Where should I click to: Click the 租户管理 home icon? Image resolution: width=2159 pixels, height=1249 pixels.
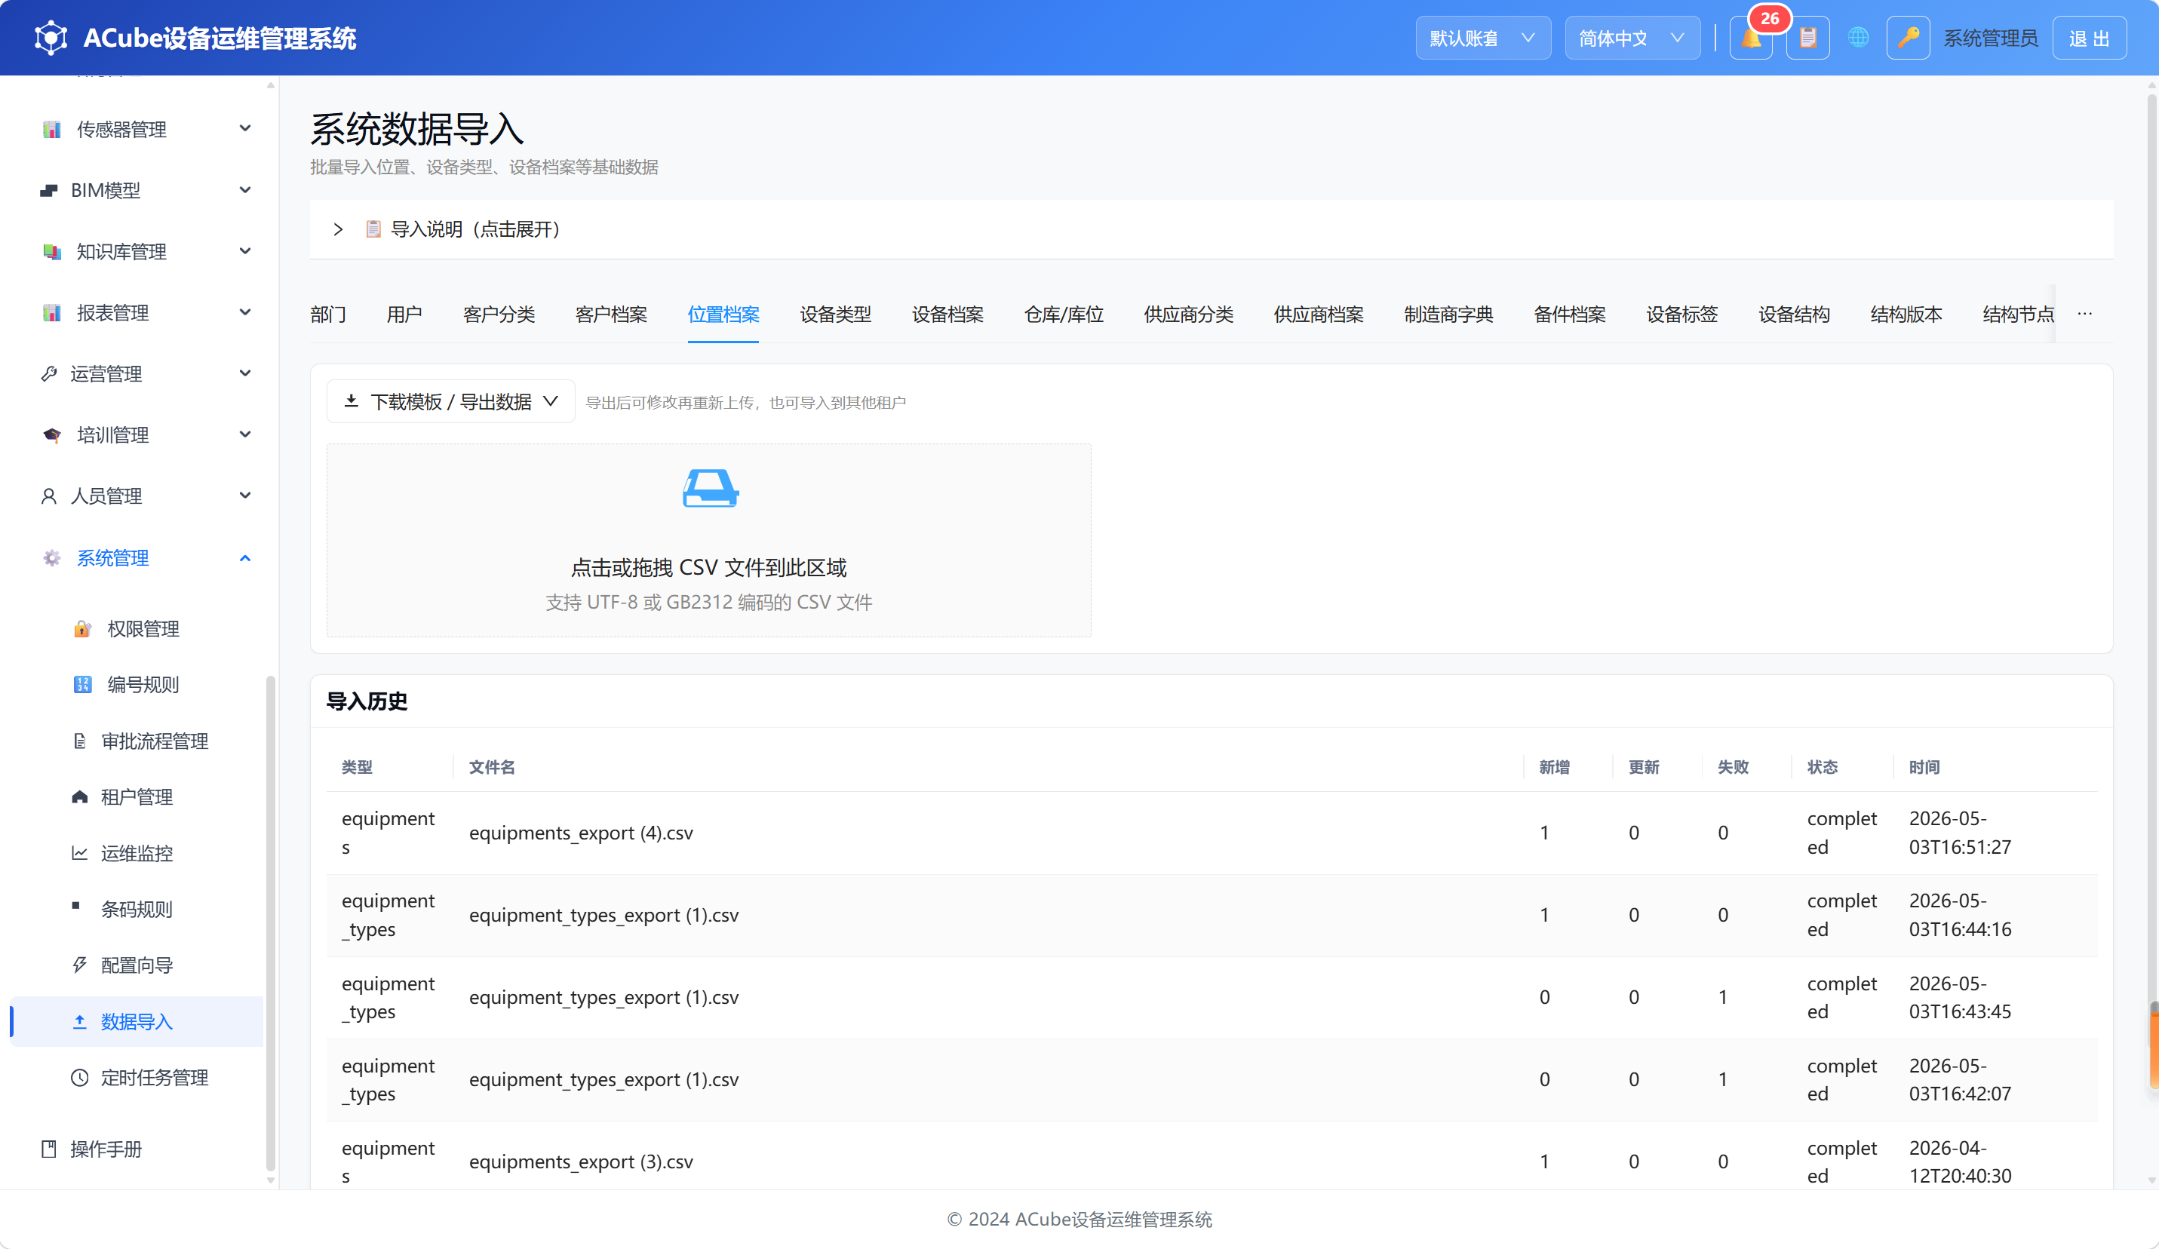[x=80, y=796]
